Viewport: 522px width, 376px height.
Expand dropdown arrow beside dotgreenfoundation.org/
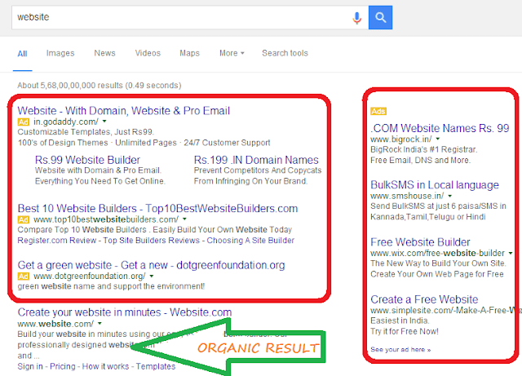(x=152, y=276)
